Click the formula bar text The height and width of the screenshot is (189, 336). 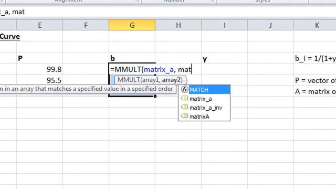[12, 12]
